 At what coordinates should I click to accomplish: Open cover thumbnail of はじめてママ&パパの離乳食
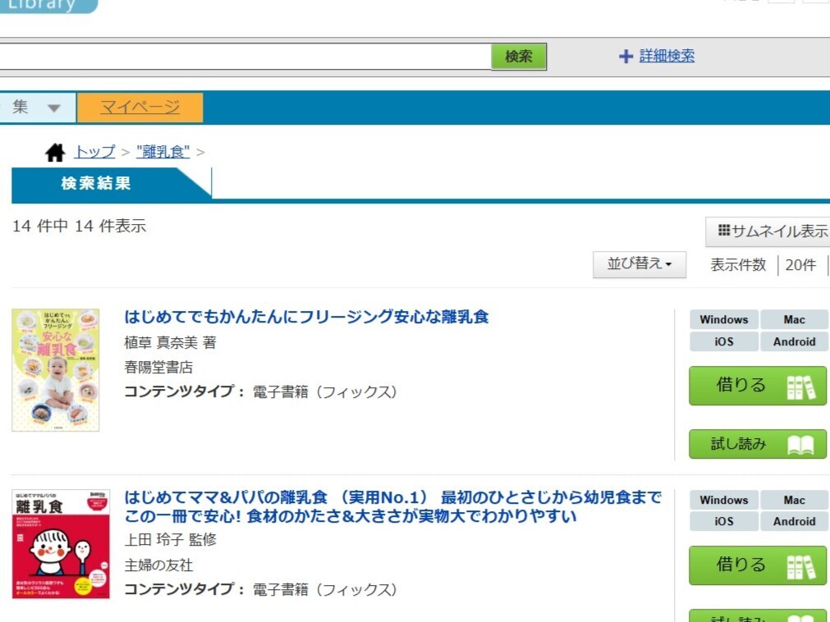61,544
